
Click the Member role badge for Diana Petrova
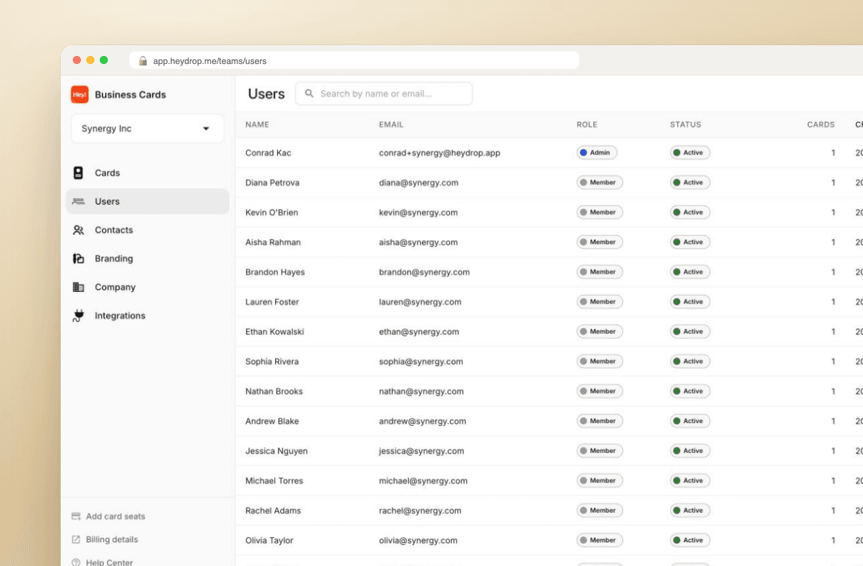click(x=599, y=183)
